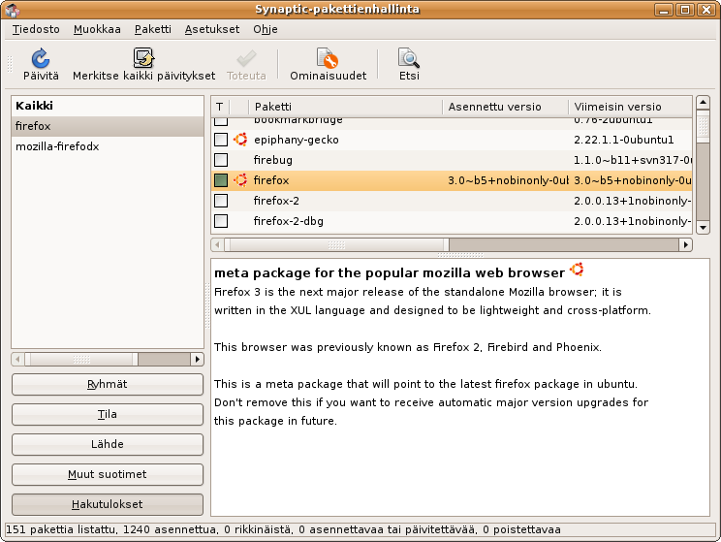The image size is (721, 542).
Task: Select the firebug package name
Action: pyautogui.click(x=272, y=160)
